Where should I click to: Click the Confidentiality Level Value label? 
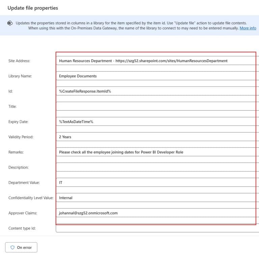(31, 198)
